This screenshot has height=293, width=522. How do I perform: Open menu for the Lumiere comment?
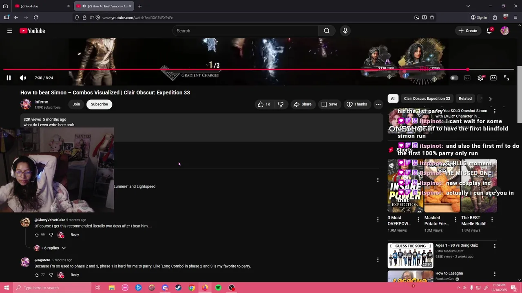[x=378, y=180]
